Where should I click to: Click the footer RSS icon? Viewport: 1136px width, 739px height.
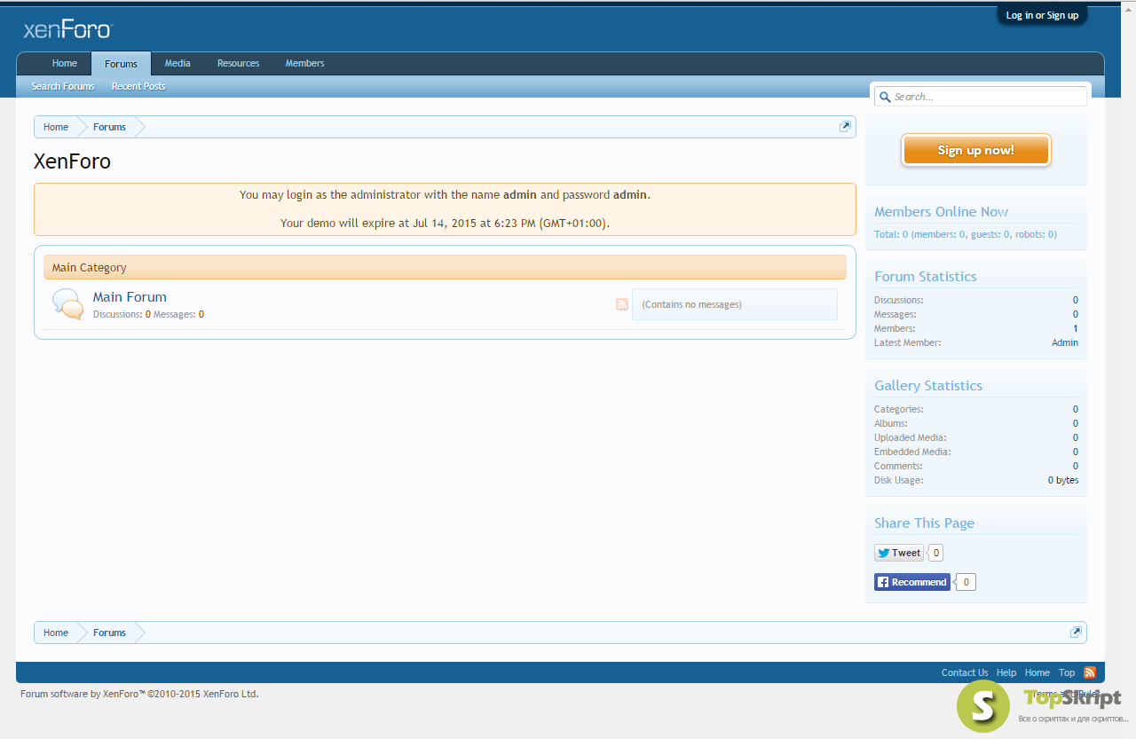point(1090,672)
